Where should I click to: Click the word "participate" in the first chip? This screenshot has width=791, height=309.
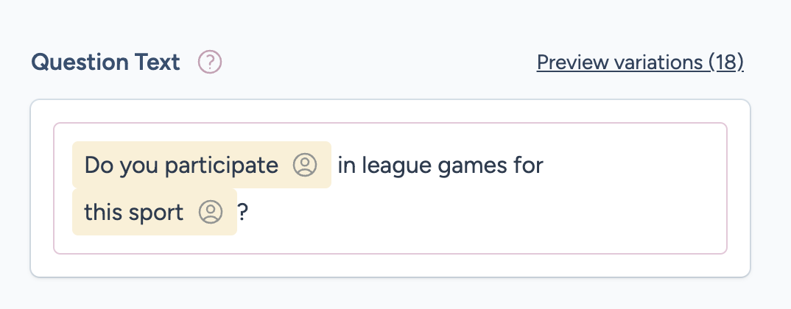[x=221, y=165]
